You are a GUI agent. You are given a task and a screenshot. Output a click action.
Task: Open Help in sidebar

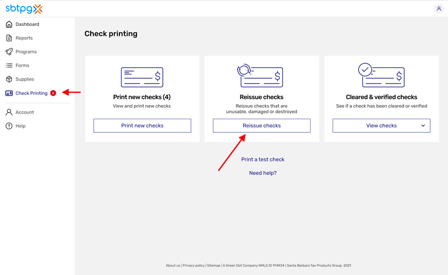click(x=20, y=126)
